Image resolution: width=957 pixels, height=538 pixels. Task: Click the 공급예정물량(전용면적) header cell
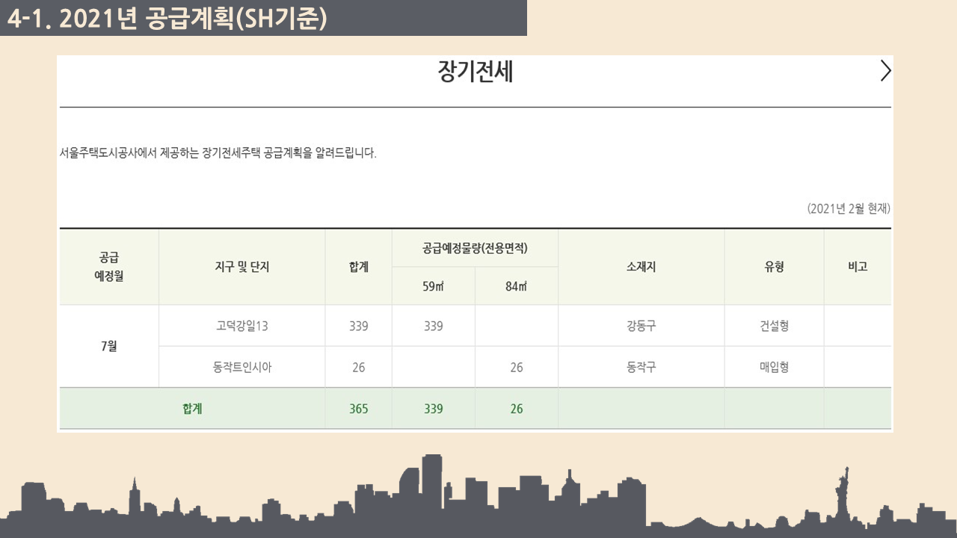point(475,248)
